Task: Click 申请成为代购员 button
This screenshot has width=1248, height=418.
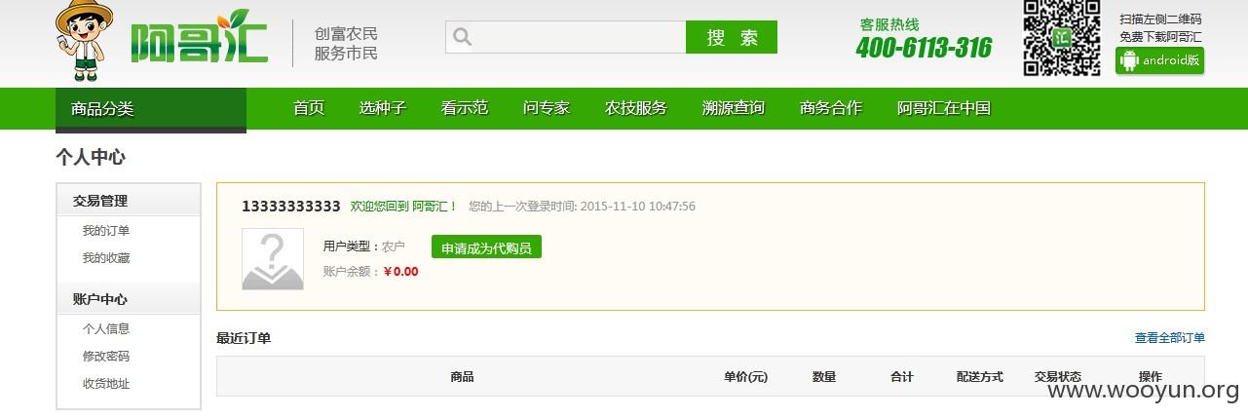Action: [x=486, y=247]
